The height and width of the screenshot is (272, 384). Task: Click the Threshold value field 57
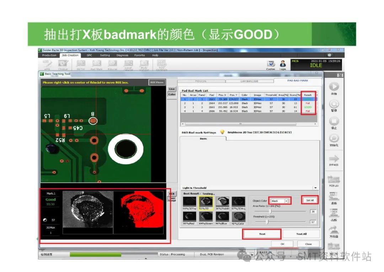pyautogui.click(x=313, y=222)
